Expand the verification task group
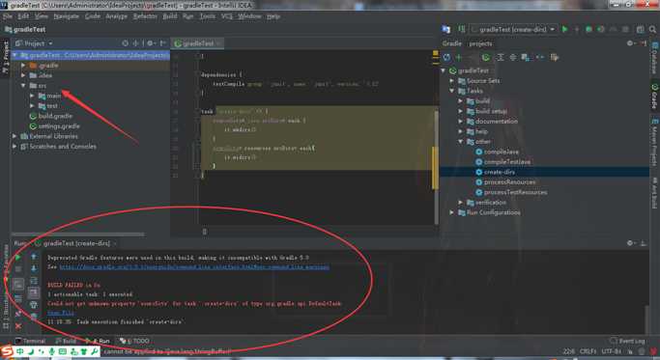 461,203
